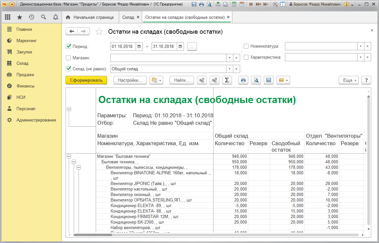Enable the Номенклатура filter checkbox
This screenshot has width=379, height=243.
click(246, 46)
